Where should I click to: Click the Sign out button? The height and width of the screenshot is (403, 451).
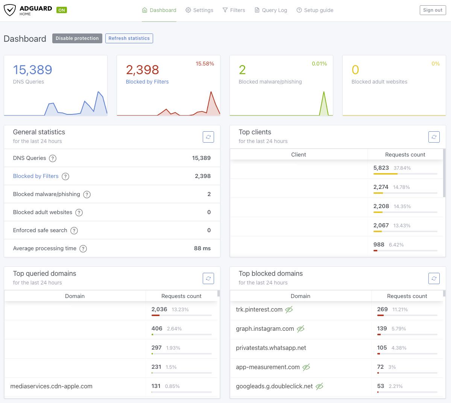pyautogui.click(x=433, y=10)
